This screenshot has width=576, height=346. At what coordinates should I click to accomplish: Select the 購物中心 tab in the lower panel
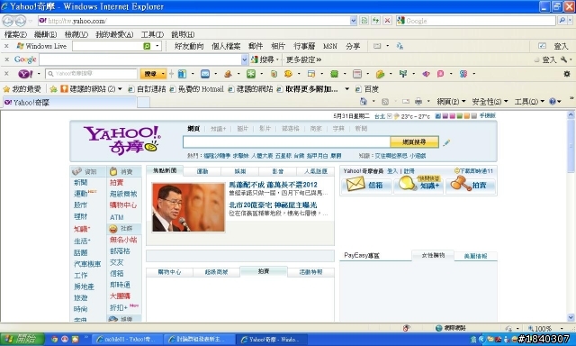pos(169,272)
